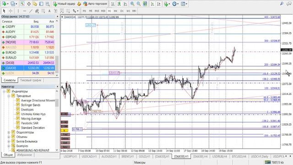Switch timeframe to M5
The image size is (293, 165).
click(x=91, y=11)
